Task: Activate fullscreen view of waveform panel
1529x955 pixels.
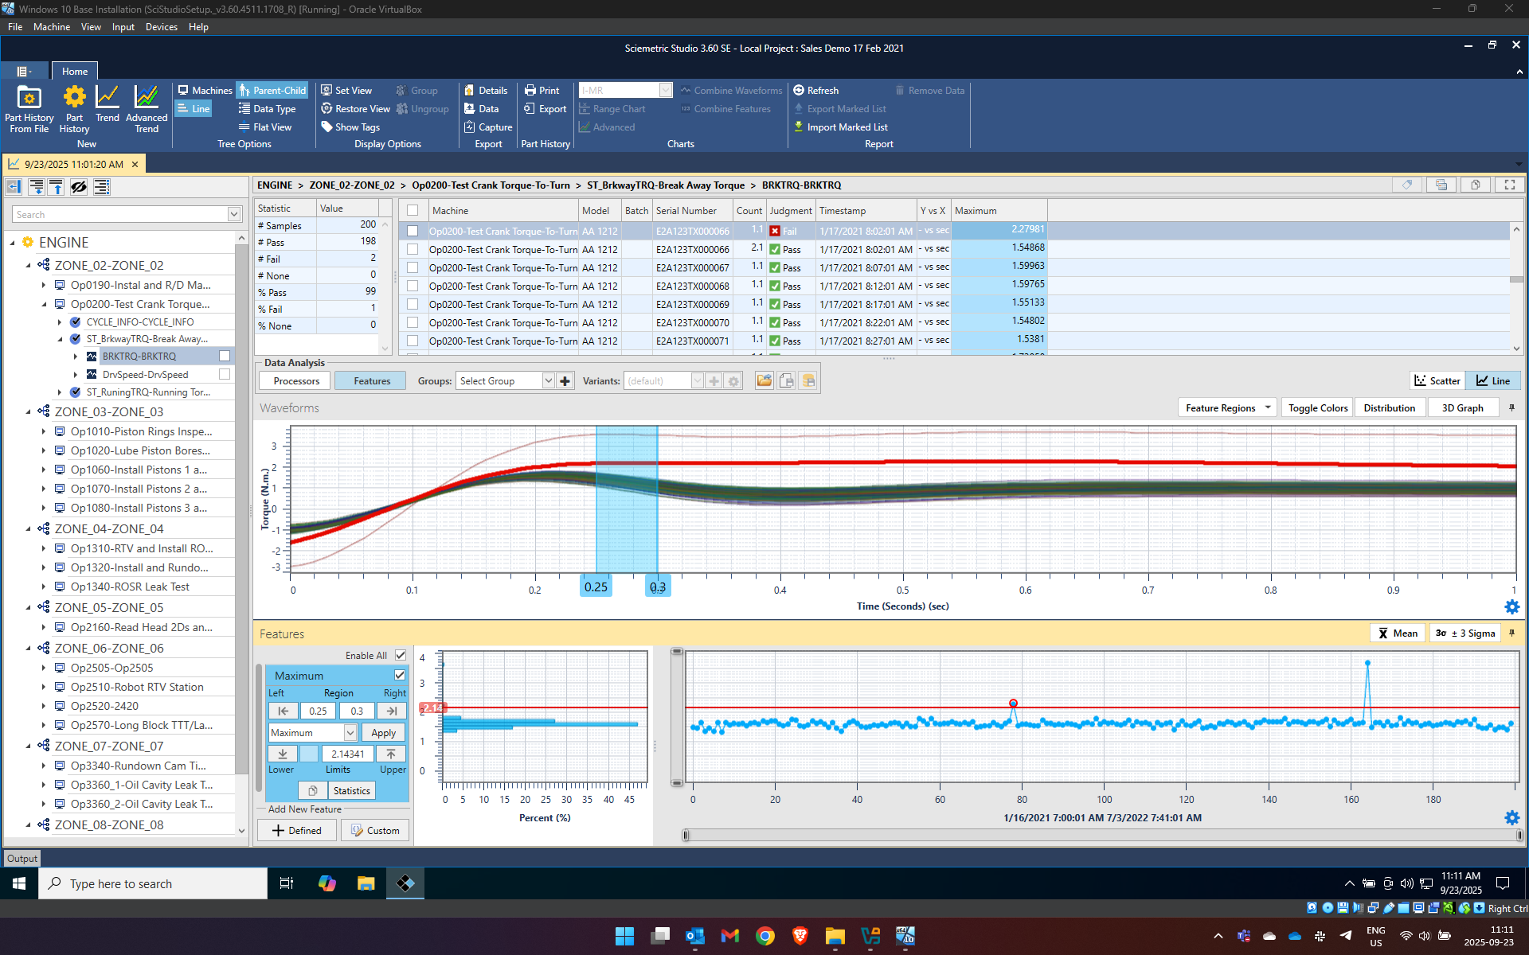Action: (x=1509, y=185)
